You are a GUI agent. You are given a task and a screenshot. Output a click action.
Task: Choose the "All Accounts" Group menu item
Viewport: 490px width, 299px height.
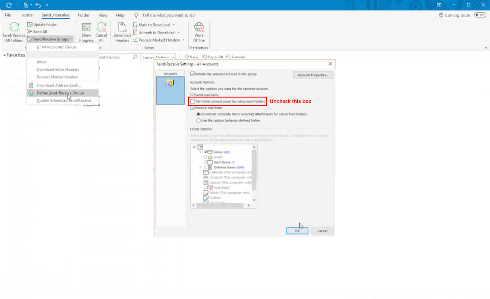(x=62, y=47)
